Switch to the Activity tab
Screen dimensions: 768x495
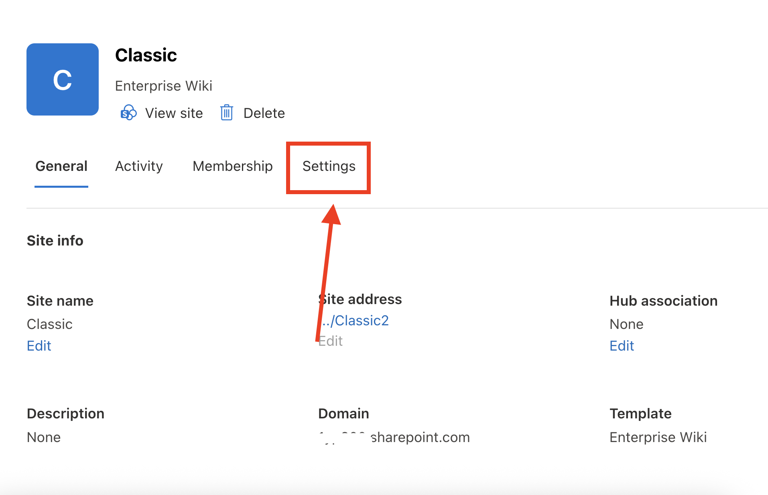(x=139, y=166)
